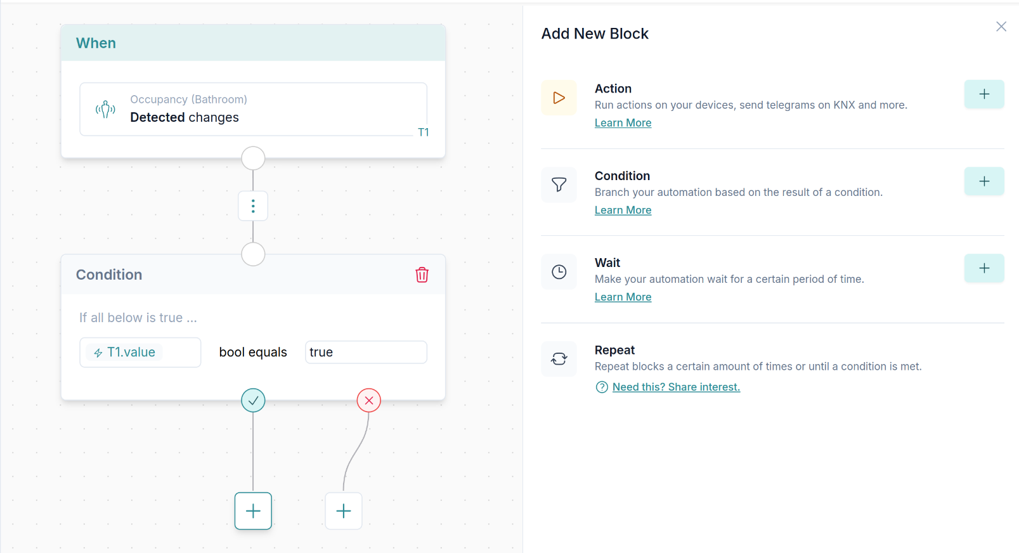Click the true value input field

pos(366,353)
